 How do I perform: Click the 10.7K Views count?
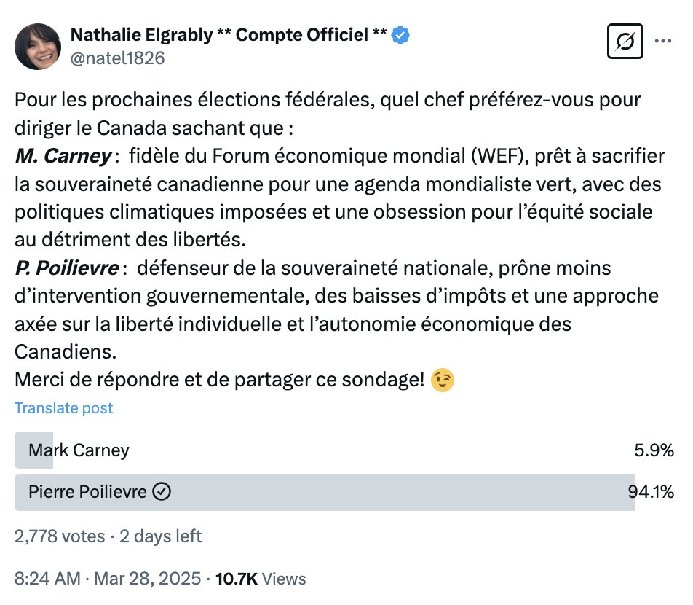click(261, 579)
